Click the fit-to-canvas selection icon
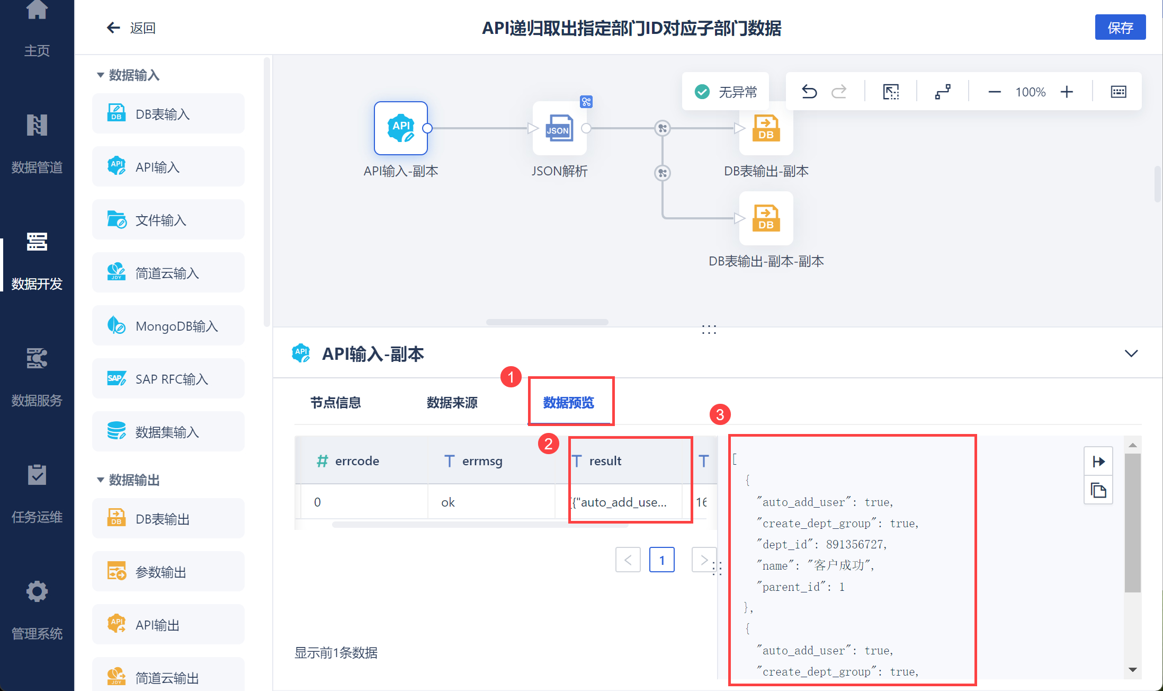 click(891, 92)
